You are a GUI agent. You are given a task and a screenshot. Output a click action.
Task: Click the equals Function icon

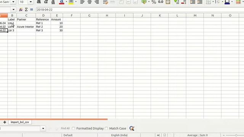pyautogui.click(x=32, y=10)
